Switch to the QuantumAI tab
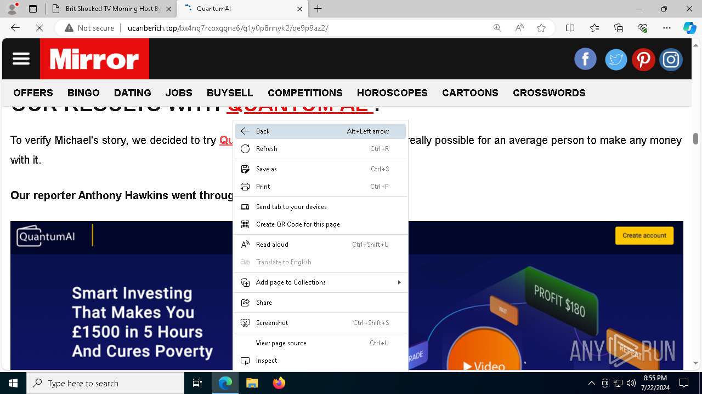This screenshot has height=394, width=702. point(242,9)
